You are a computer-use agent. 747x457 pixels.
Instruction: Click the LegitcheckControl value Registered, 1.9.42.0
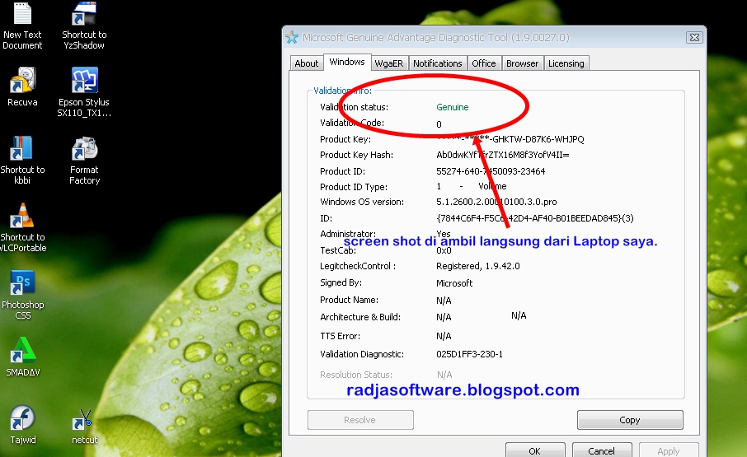(478, 266)
